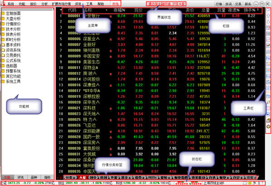The height and width of the screenshot is (186, 272).
Task: Click the line chart icon in right toolbar
Action: coord(268,39)
